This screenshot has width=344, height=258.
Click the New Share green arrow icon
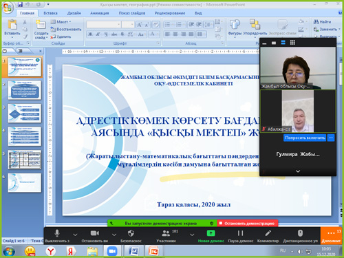click(211, 233)
